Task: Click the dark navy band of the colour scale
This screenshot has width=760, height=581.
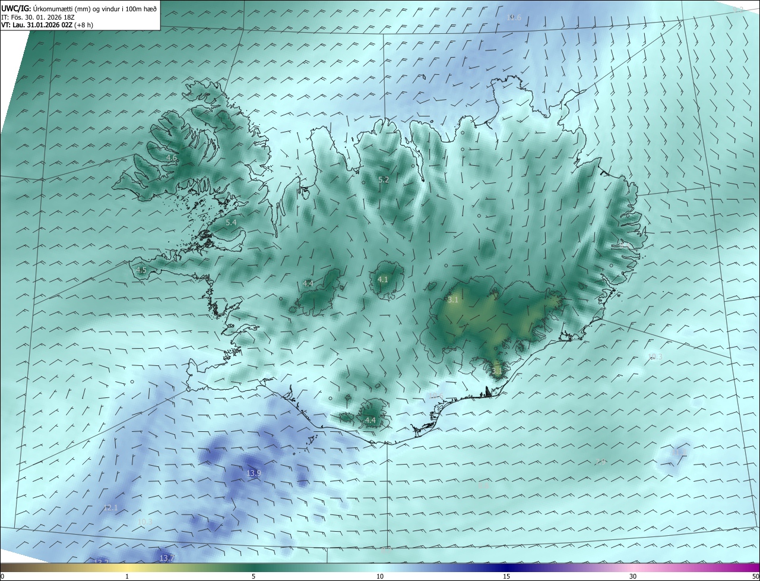Action: 506,567
